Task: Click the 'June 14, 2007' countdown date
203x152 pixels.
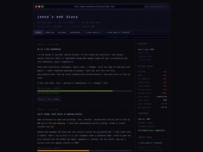Action: [x=144, y=119]
